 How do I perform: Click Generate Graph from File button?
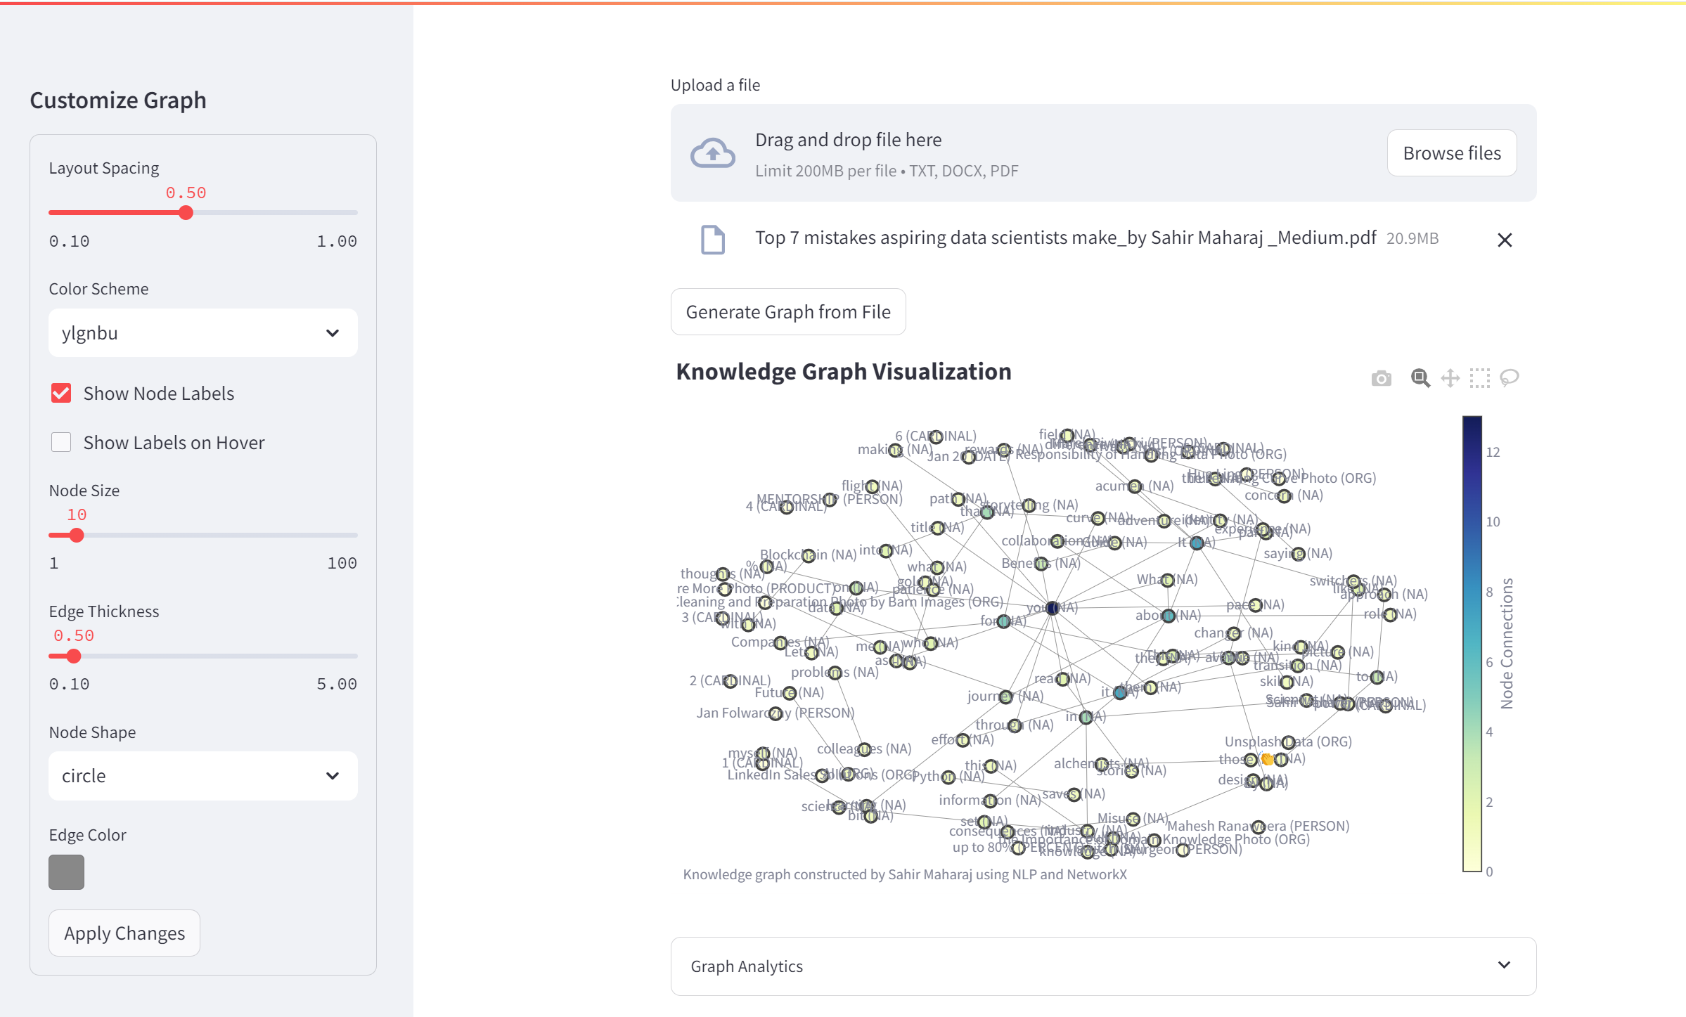(x=787, y=312)
